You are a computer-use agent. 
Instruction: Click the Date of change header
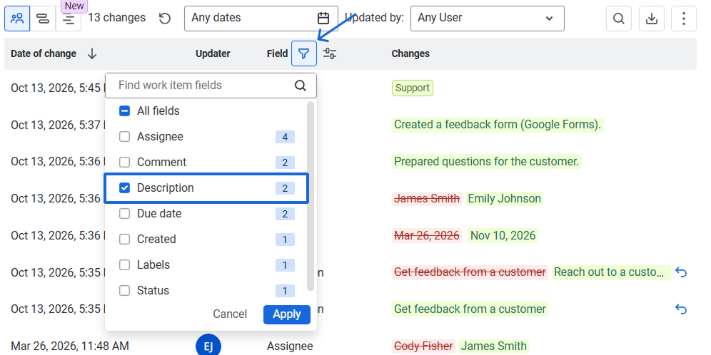pos(44,53)
